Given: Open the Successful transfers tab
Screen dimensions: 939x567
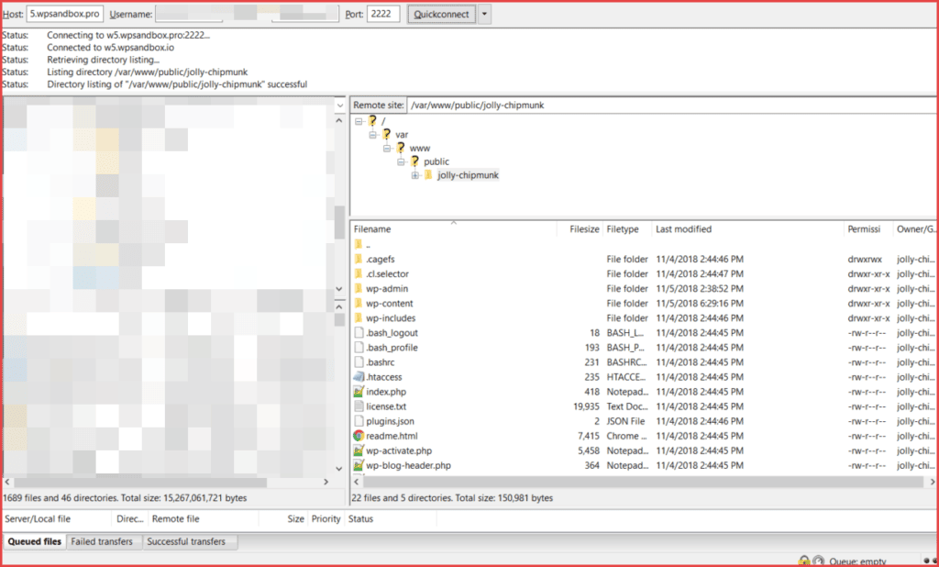Looking at the screenshot, I should tap(186, 542).
